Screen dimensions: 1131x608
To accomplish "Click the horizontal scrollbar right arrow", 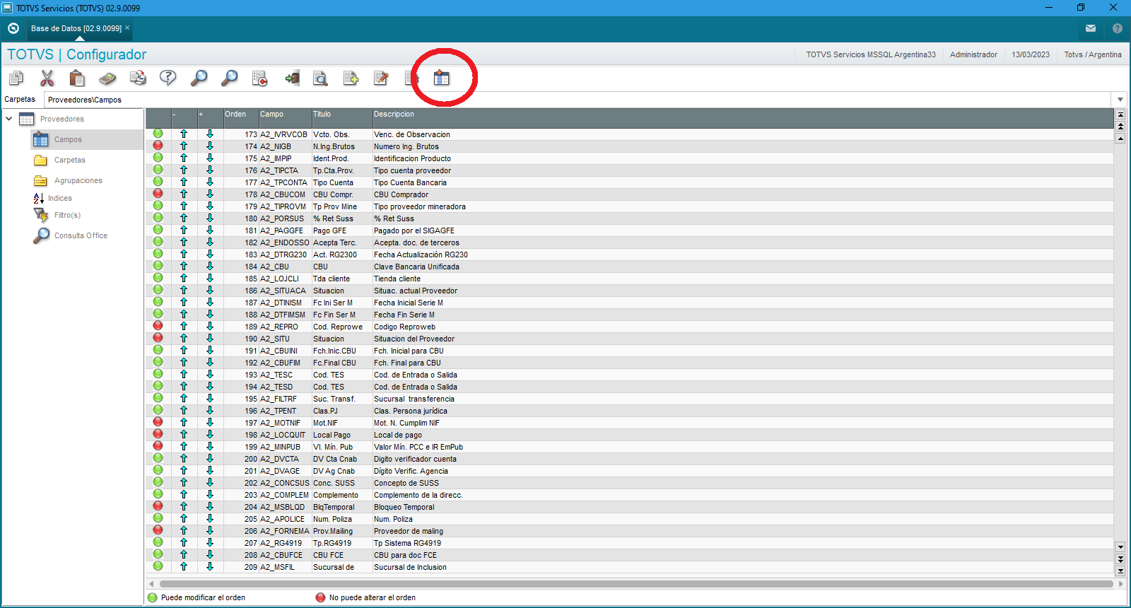I will tap(1120, 584).
